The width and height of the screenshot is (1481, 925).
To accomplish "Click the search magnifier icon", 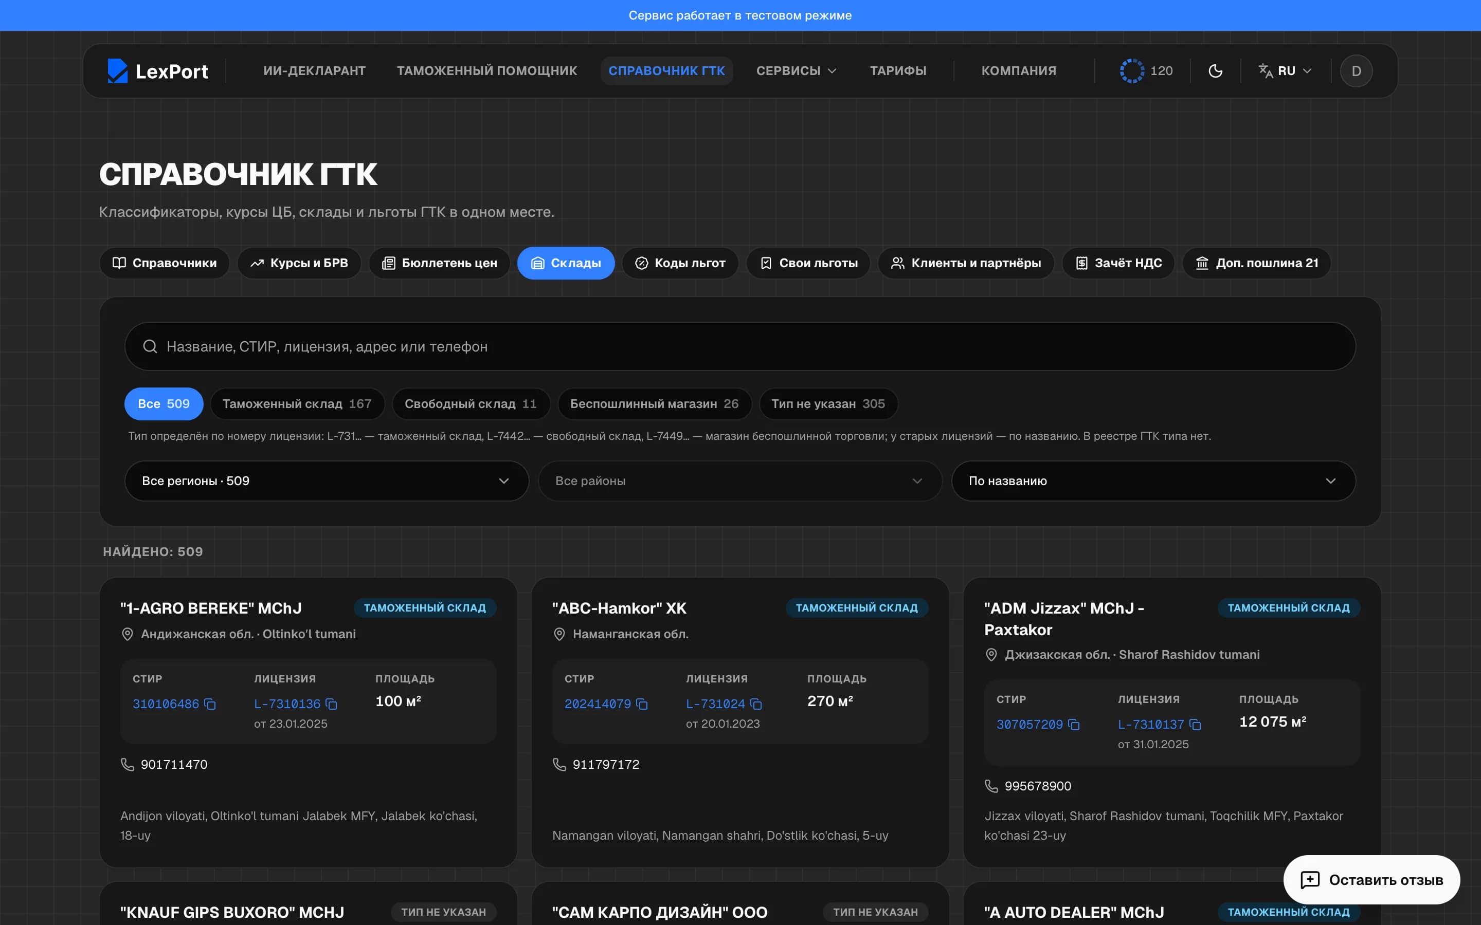I will (150, 346).
